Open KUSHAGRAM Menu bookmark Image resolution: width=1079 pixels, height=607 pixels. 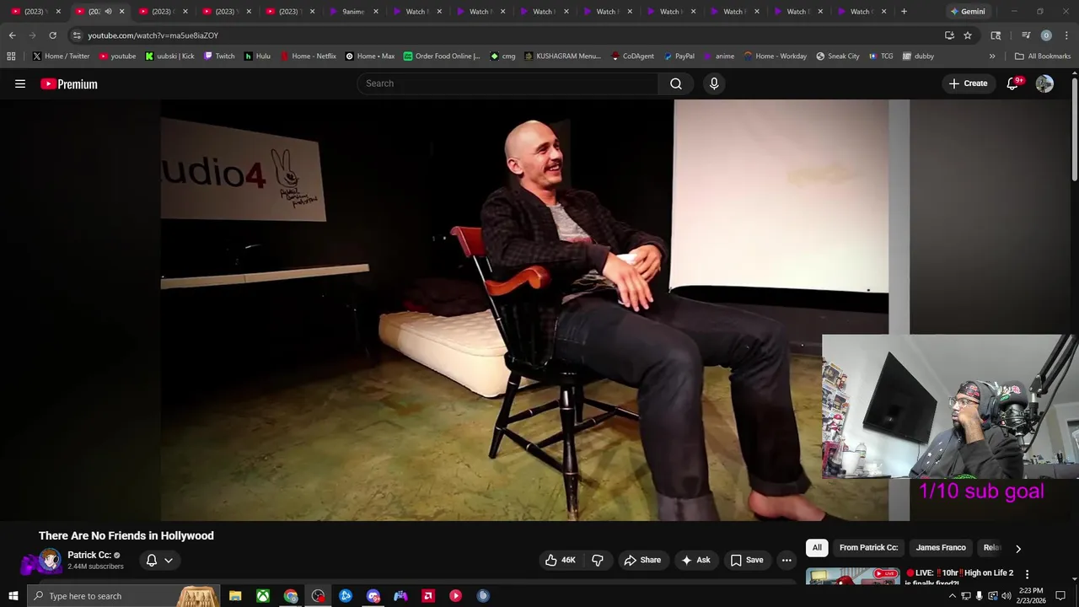pyautogui.click(x=562, y=56)
